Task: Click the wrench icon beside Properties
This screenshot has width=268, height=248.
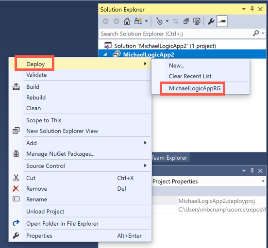Action: [x=16, y=236]
